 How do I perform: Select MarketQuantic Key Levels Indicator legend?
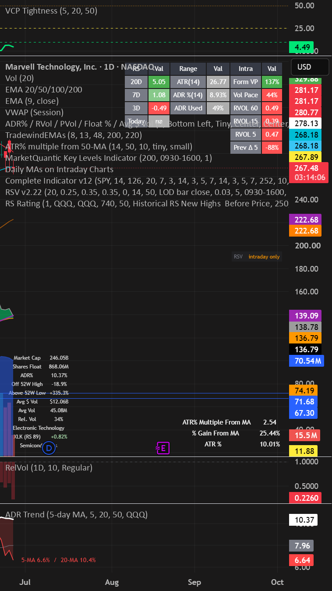pos(109,158)
